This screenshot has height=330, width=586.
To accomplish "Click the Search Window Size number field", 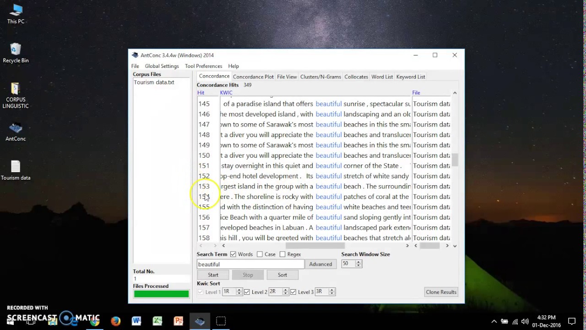I will coord(348,264).
